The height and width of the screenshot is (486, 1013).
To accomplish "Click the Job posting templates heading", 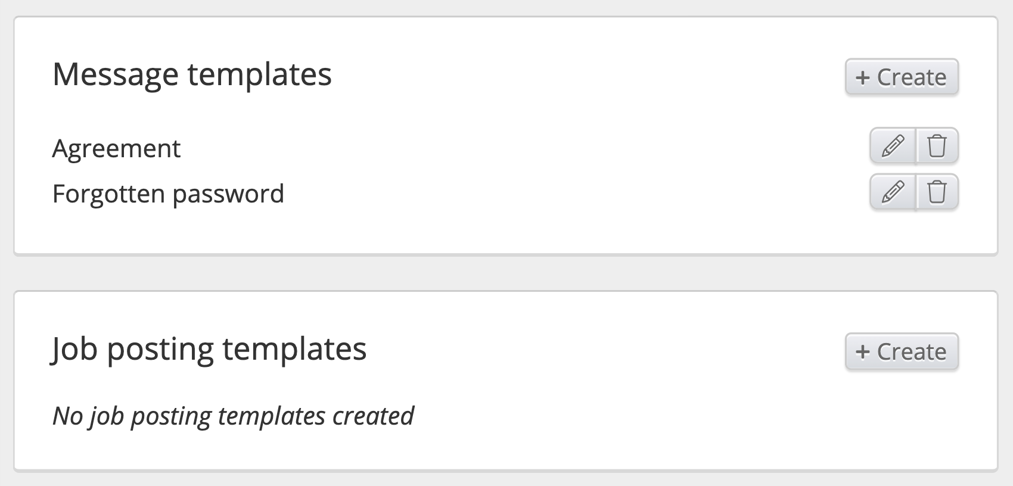I will point(209,349).
